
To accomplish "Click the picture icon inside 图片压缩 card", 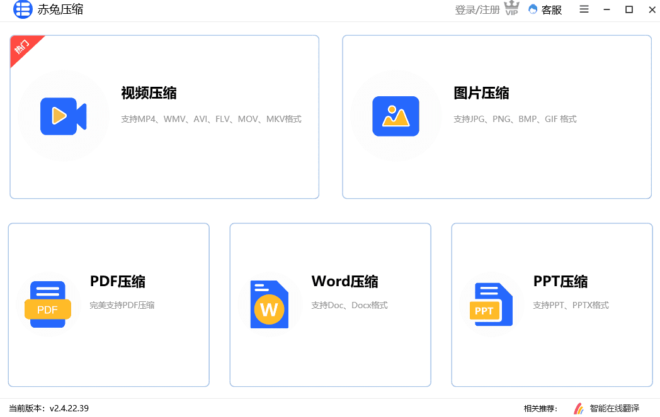I will [397, 116].
